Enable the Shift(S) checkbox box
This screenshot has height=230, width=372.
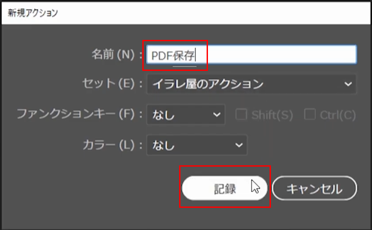pyautogui.click(x=241, y=115)
